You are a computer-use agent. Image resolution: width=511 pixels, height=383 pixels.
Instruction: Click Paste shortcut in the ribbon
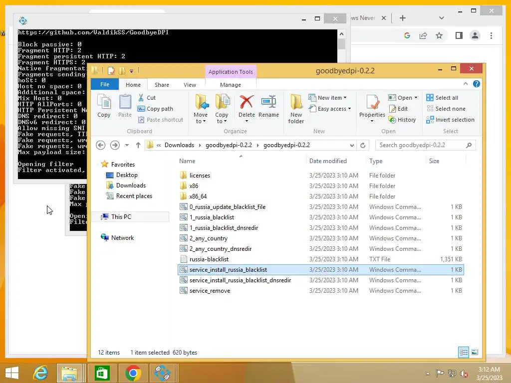click(160, 120)
